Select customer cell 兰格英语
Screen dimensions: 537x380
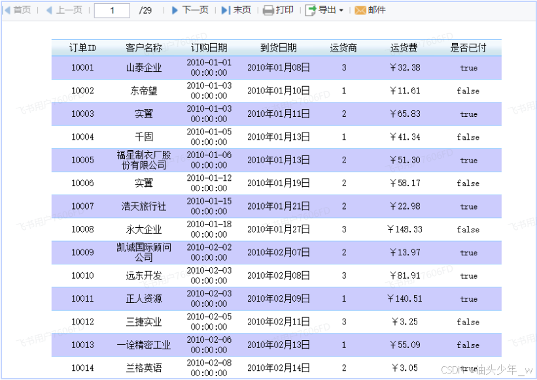click(143, 368)
